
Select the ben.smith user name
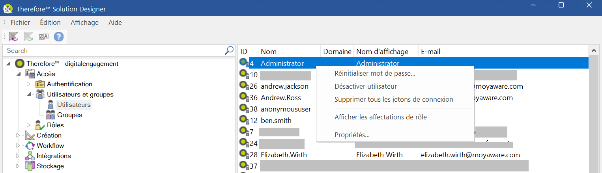pyautogui.click(x=276, y=121)
